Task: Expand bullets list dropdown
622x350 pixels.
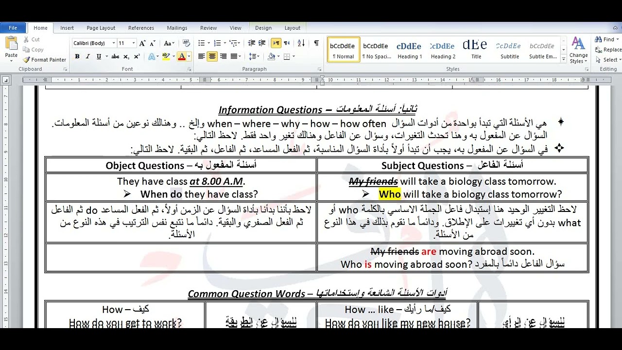Action: tap(209, 43)
